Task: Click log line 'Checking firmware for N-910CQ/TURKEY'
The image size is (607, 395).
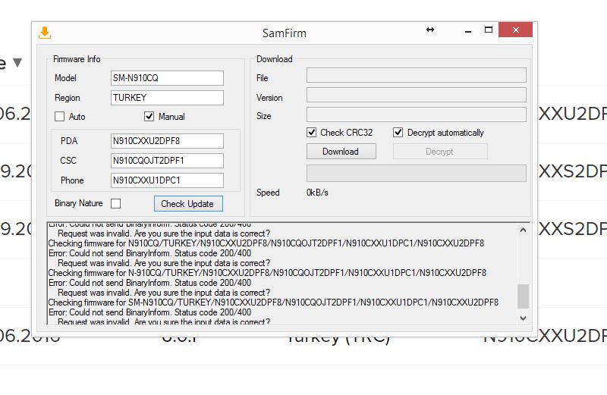Action: pos(267,273)
